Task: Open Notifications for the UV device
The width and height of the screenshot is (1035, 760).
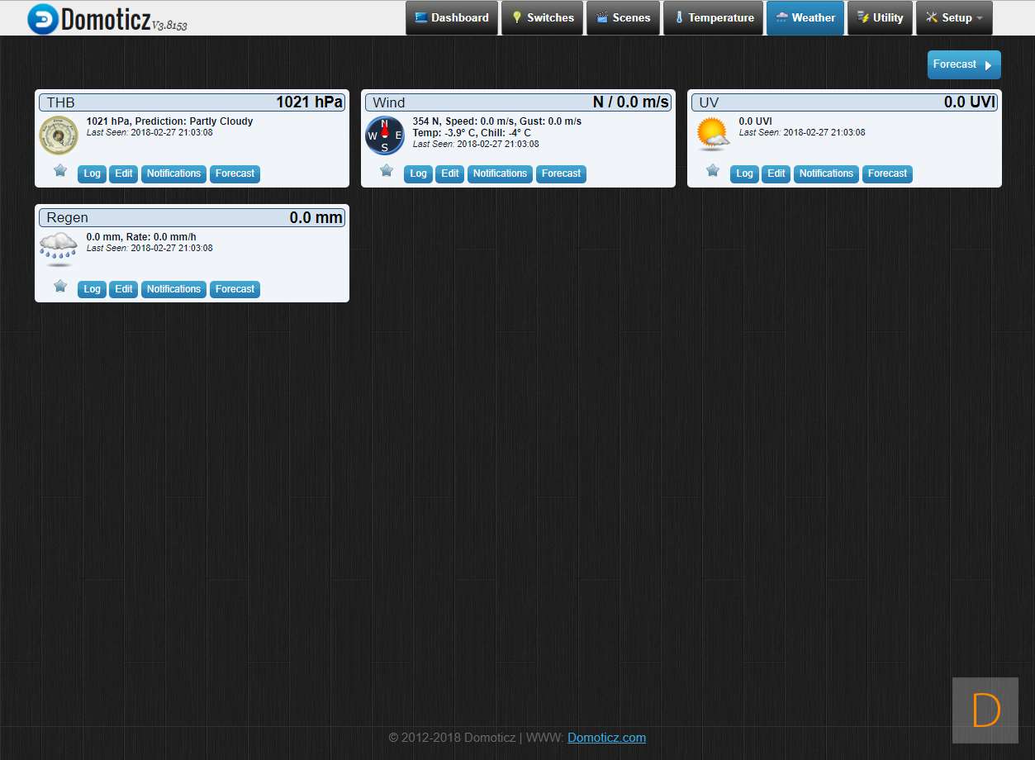Action: point(826,174)
